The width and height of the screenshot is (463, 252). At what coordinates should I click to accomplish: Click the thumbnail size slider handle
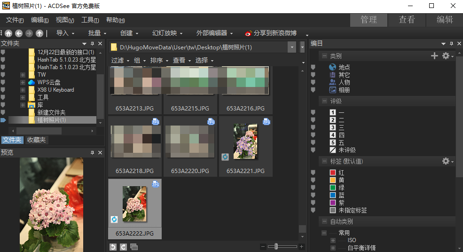tap(276, 246)
